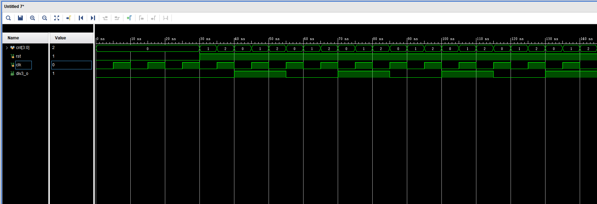Viewport: 597px width, 204px height.
Task: Click the Go to Cursor icon
Action: 69,18
